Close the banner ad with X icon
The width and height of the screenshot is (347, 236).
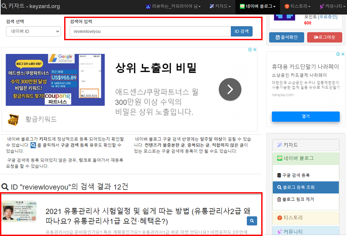(x=255, y=49)
